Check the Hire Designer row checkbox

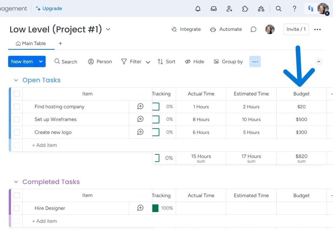tap(17, 208)
